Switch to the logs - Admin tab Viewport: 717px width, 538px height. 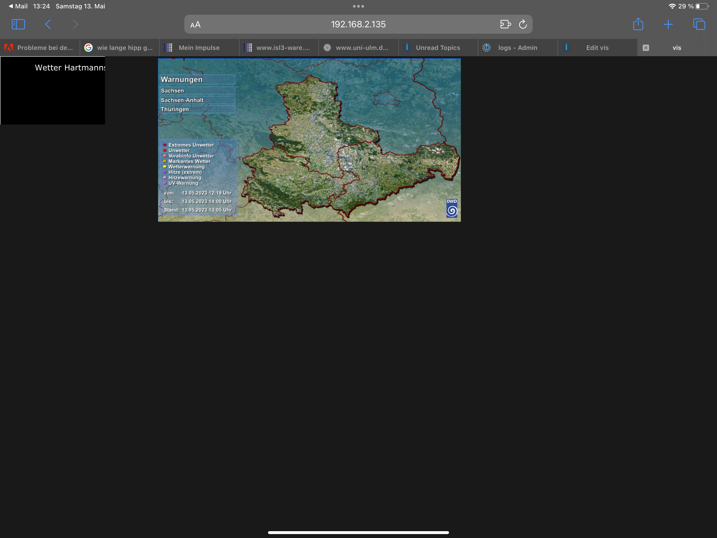pyautogui.click(x=517, y=48)
